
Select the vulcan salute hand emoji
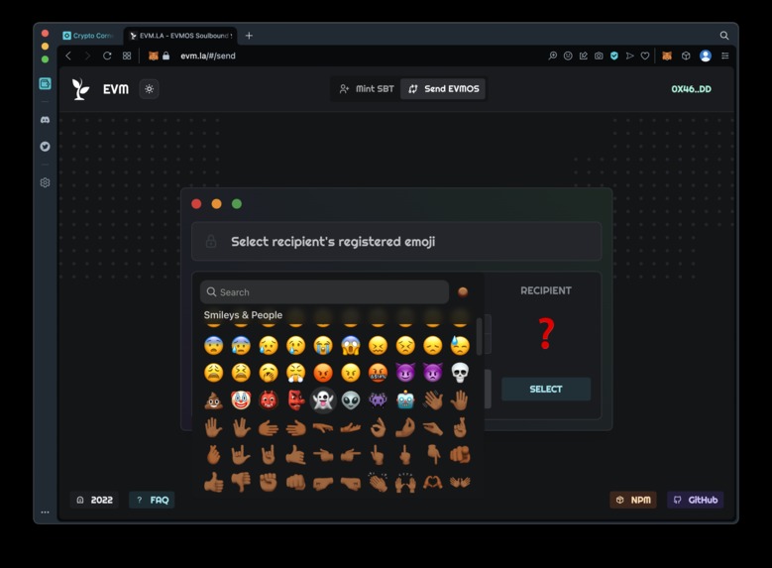[241, 427]
